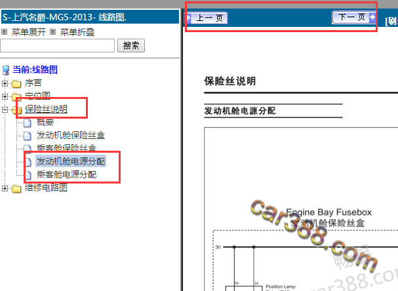Screen dimensions: 398x291
Task: Collapse the 保险丝说明 tree node
Action: (x=5, y=109)
